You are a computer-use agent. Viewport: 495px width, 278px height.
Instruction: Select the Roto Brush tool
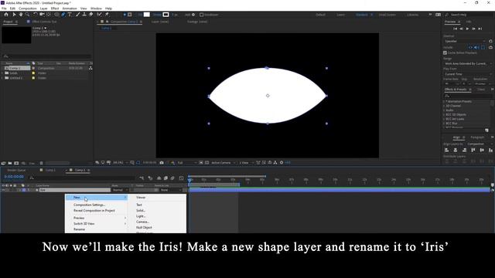point(100,15)
